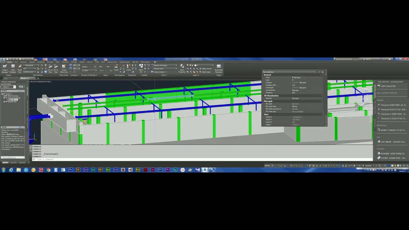Switch to the Annotate ribbon tab

[x=65, y=62]
